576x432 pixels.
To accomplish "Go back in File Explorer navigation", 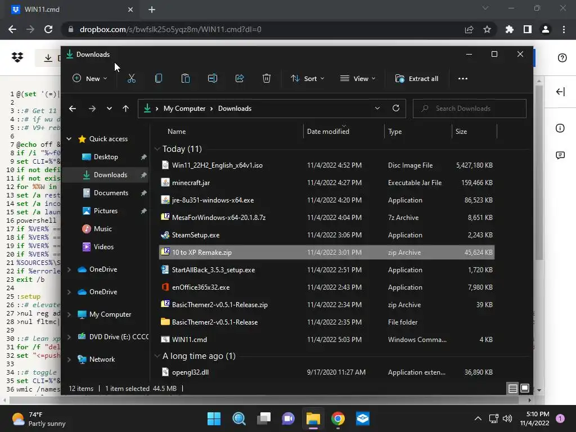I will click(73, 109).
